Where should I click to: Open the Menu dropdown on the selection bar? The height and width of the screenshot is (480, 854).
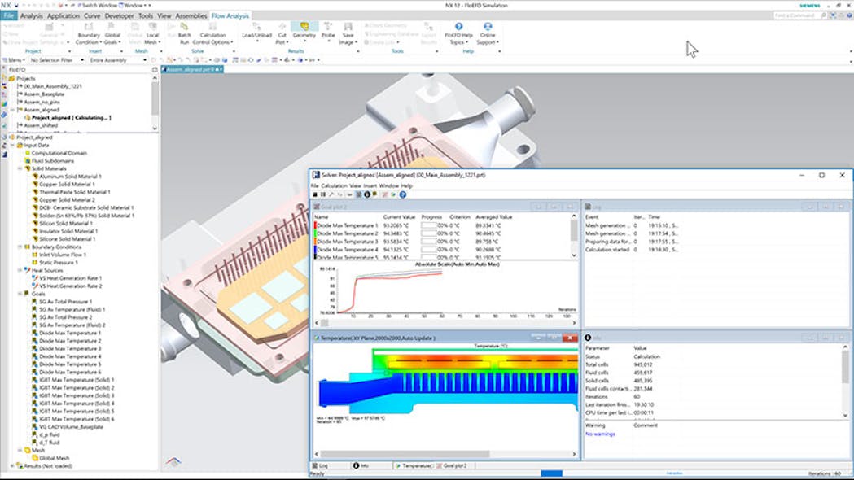click(14, 60)
